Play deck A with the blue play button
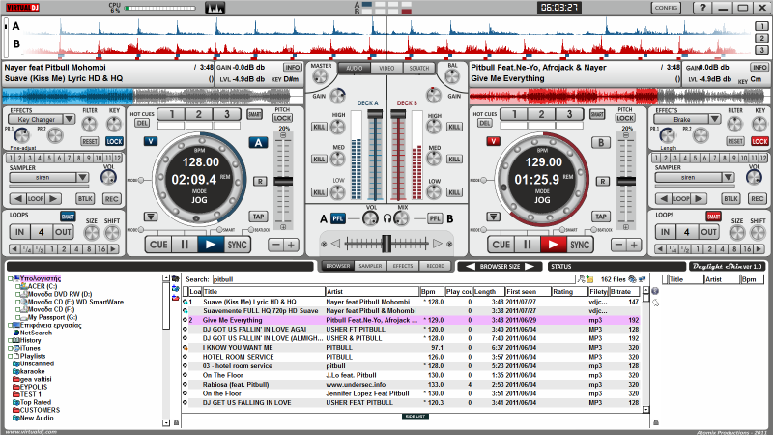 211,245
